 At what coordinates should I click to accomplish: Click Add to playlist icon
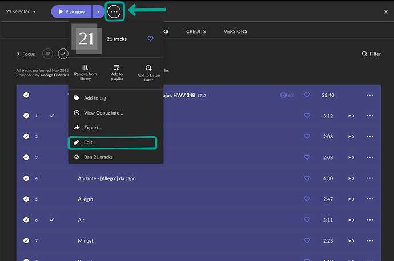tap(116, 68)
